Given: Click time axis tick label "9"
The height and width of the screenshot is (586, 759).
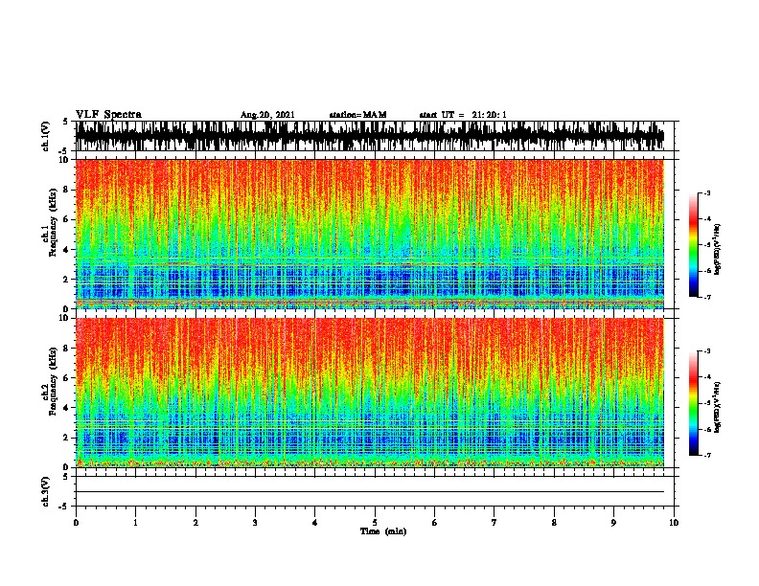Looking at the screenshot, I should click(613, 522).
